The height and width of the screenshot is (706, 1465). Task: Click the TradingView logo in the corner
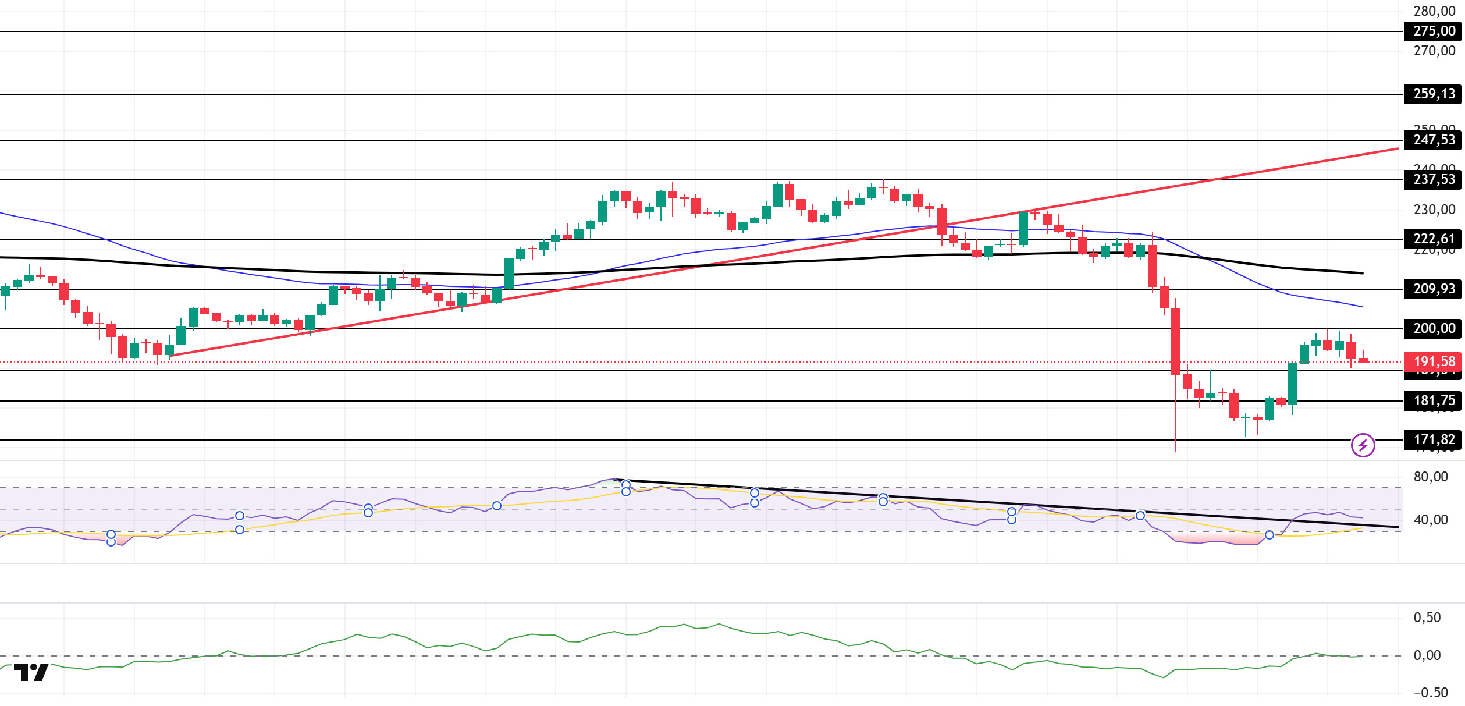pos(31,672)
